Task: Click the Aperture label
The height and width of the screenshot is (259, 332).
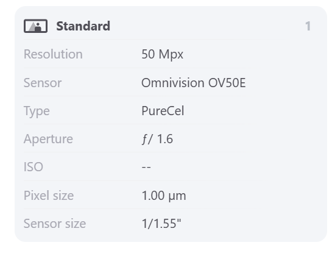Action: click(x=48, y=140)
